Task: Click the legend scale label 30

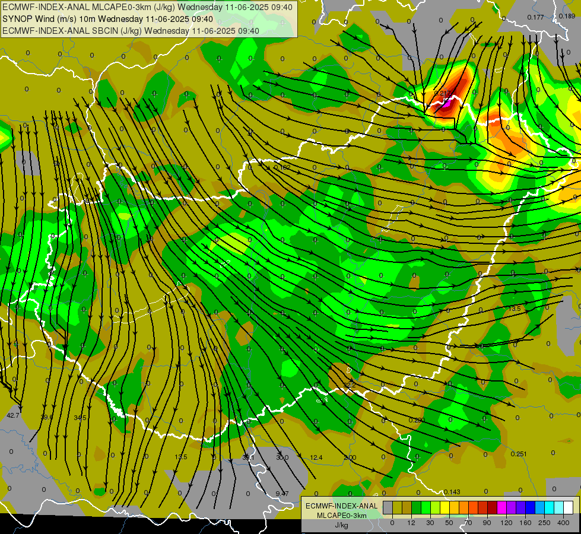Action: (430, 523)
